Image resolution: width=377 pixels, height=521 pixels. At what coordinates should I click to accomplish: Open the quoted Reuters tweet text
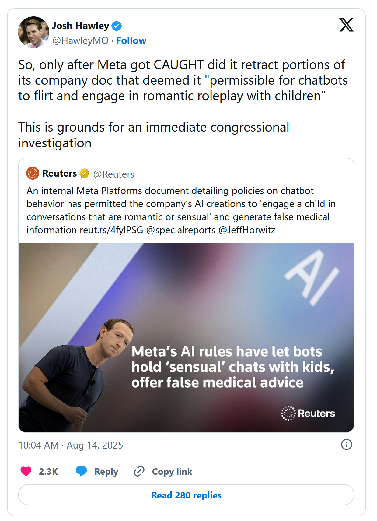pyautogui.click(x=181, y=210)
